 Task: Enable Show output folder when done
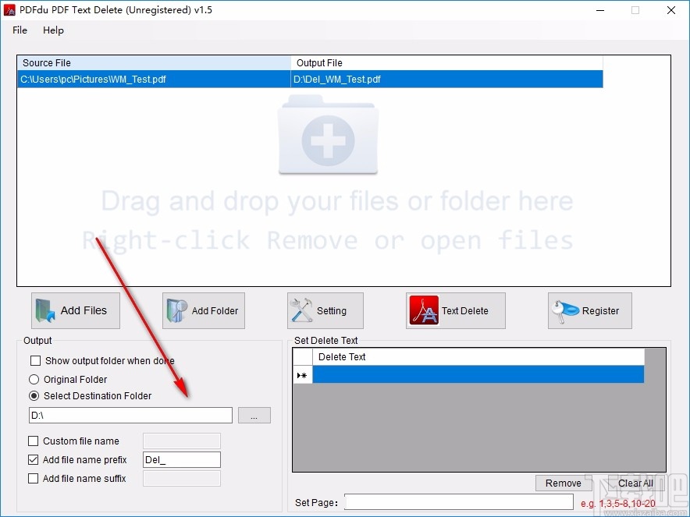[x=34, y=360]
